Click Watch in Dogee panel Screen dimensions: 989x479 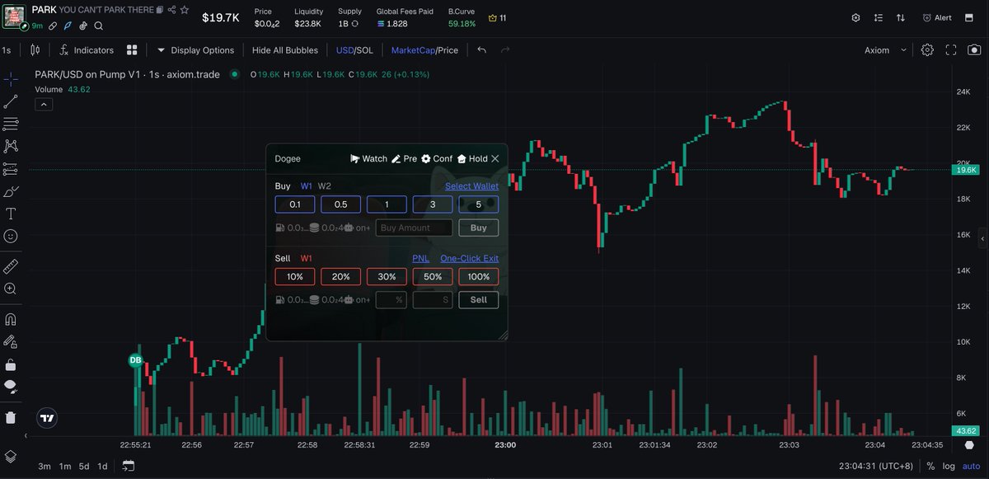point(368,158)
